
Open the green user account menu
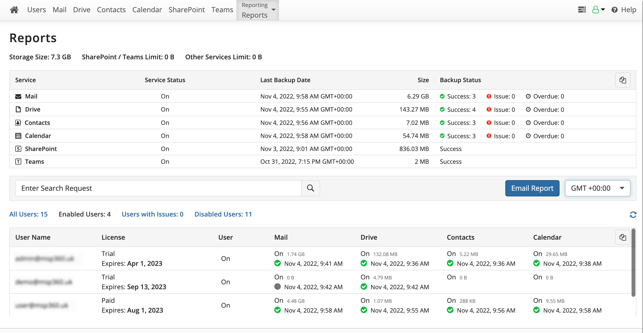click(x=599, y=10)
